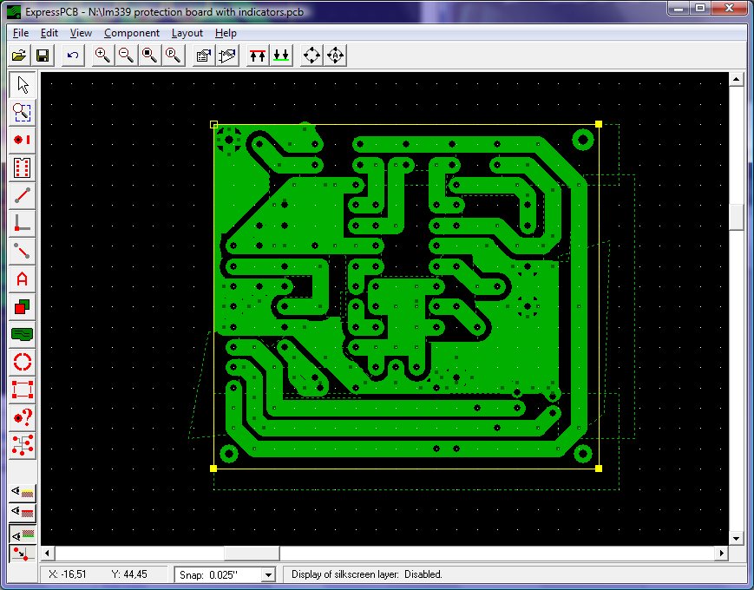Viewport: 754px width, 590px height.
Task: Select the place component tool
Action: point(23,167)
